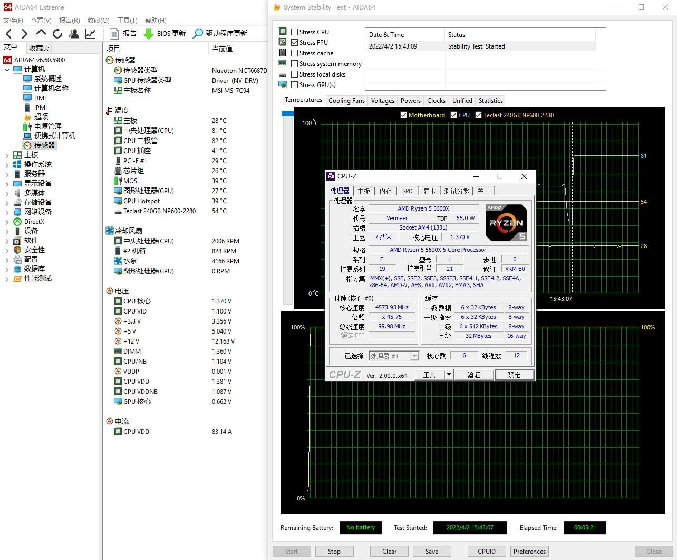This screenshot has width=677, height=560.
Task: Expand the 主板 tree node
Action: 7,155
